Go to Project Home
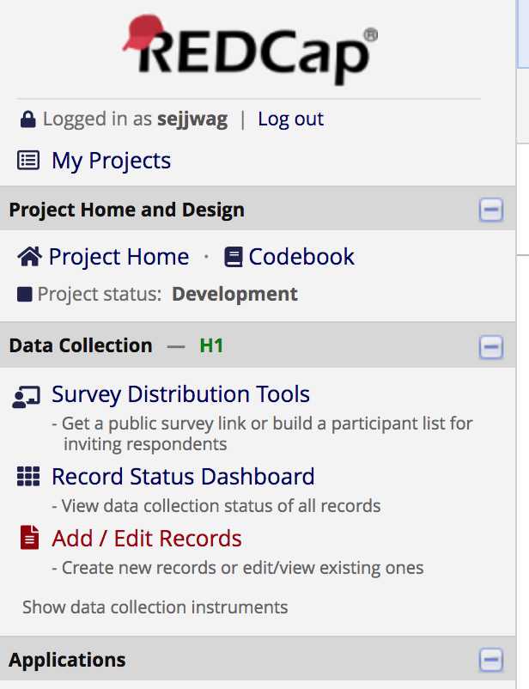Screen dimensions: 529x689 tap(119, 257)
